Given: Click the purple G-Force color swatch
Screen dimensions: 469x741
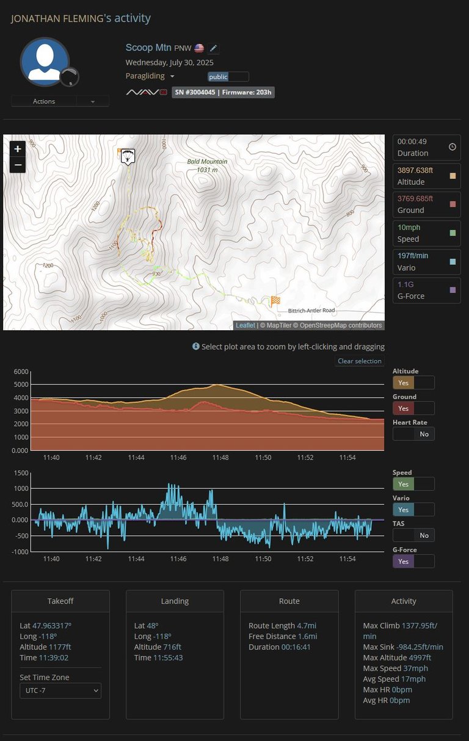Looking at the screenshot, I should click(453, 290).
